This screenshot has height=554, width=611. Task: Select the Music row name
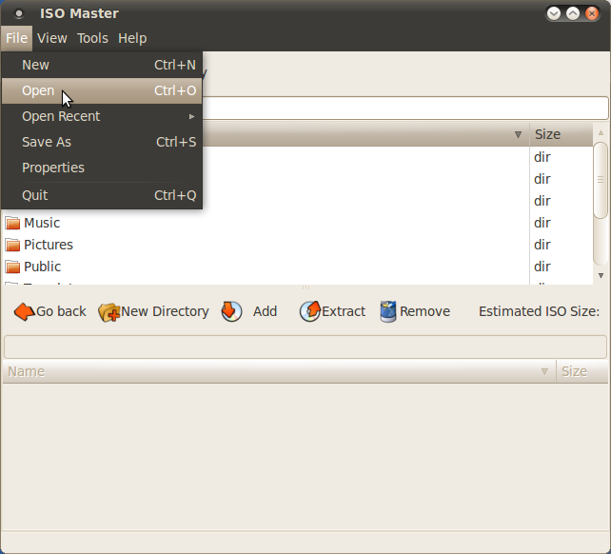(42, 223)
